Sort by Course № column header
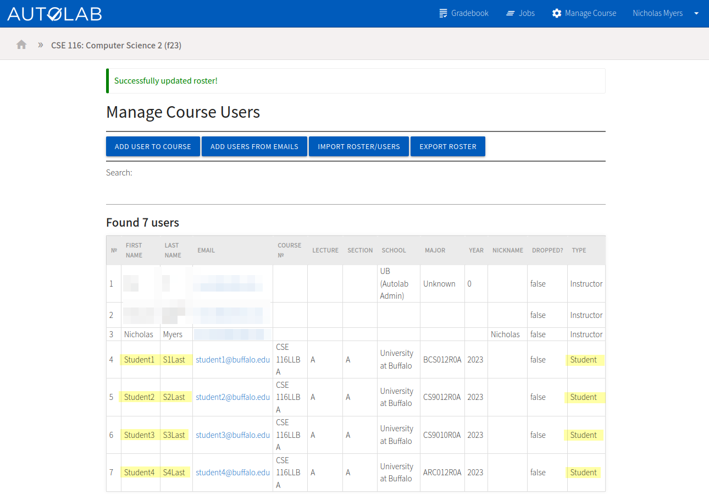The image size is (709, 494). tap(290, 250)
